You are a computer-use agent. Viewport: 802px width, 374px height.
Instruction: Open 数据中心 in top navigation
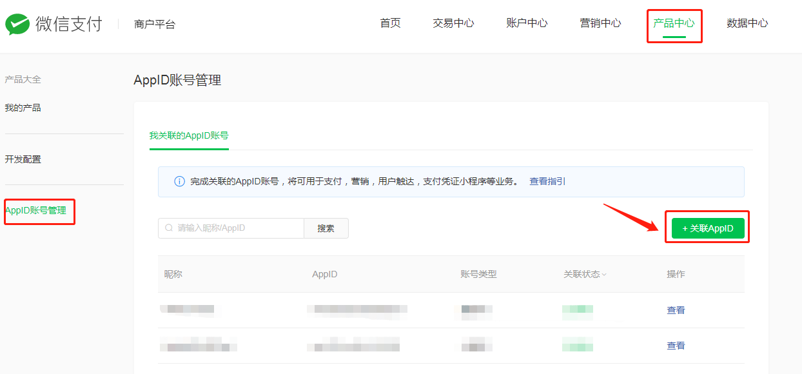[747, 23]
